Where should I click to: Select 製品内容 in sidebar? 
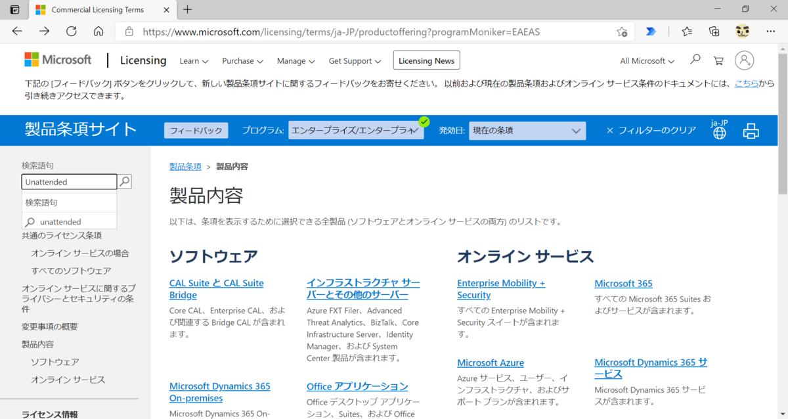(37, 344)
